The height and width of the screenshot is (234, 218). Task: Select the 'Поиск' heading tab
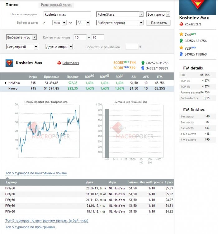point(12,5)
